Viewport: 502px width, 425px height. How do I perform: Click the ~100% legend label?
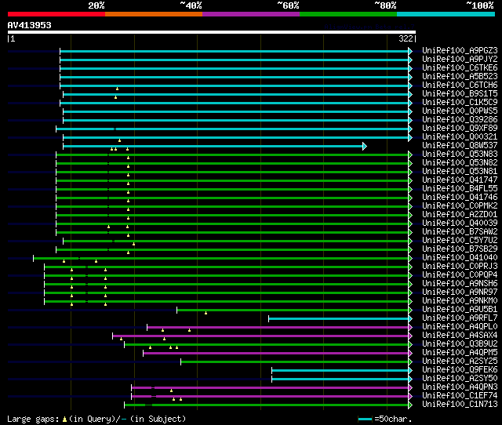[x=480, y=5]
